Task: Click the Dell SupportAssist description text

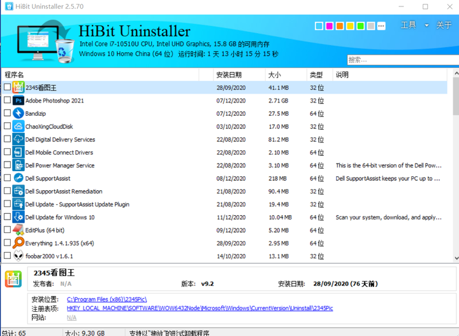Action: click(388, 179)
